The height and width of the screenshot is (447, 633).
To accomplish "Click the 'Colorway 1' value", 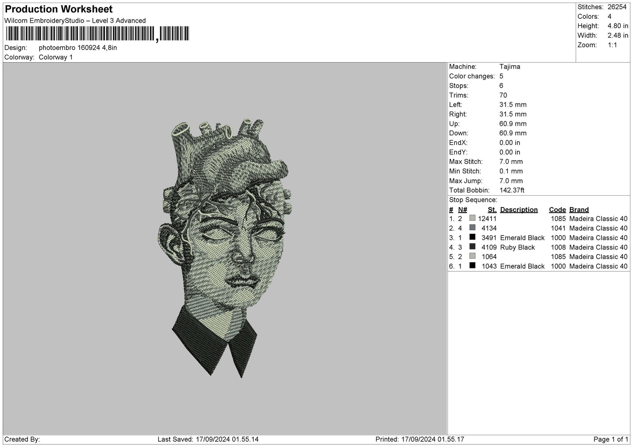I will pyautogui.click(x=56, y=57).
